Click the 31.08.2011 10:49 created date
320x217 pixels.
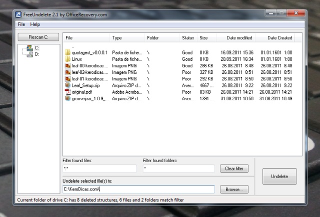275,99
